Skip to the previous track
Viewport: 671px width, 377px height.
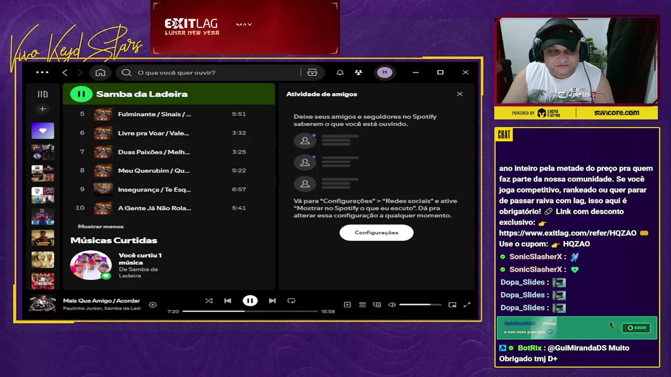coord(228,301)
